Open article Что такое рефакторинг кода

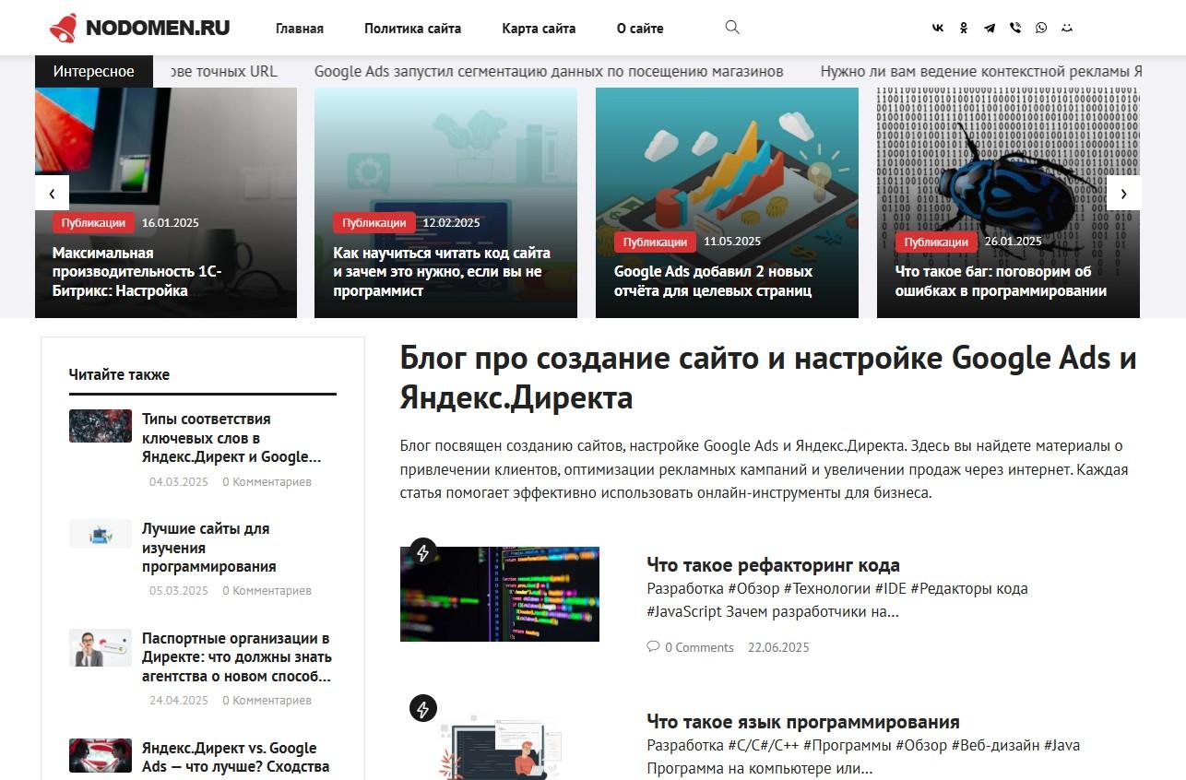tap(773, 565)
